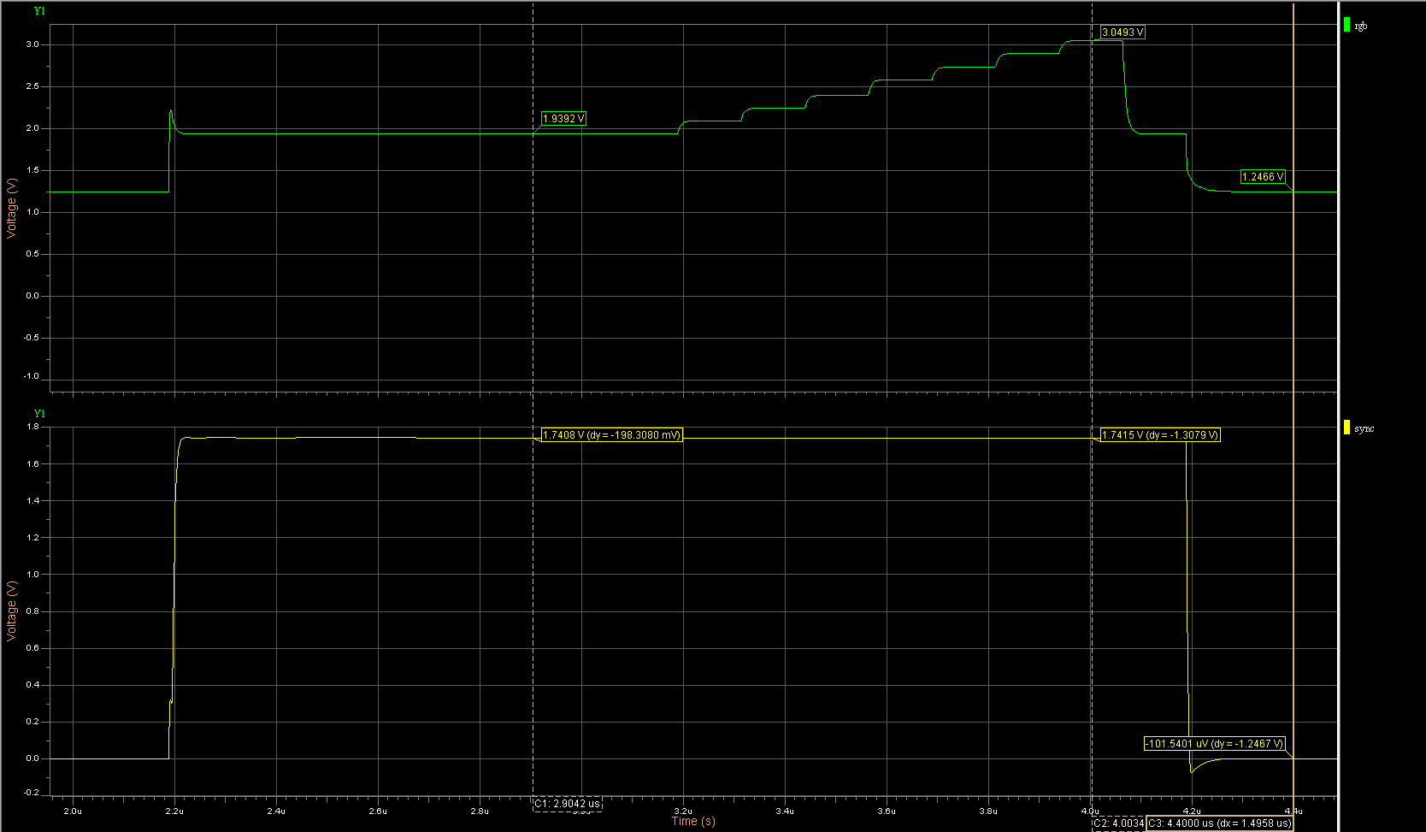Click the green rgb legend color swatch
1426x832 pixels.
[x=1347, y=25]
